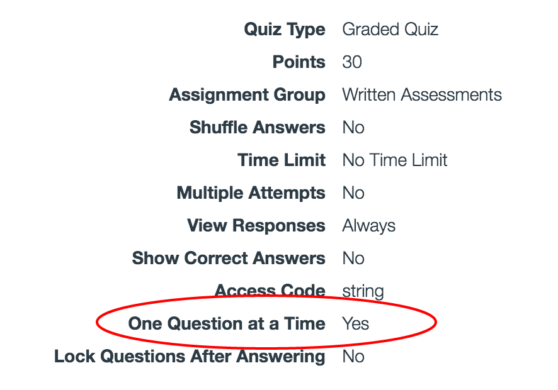Click the Time Limit label
Screen dimensions: 558x390
tap(282, 160)
